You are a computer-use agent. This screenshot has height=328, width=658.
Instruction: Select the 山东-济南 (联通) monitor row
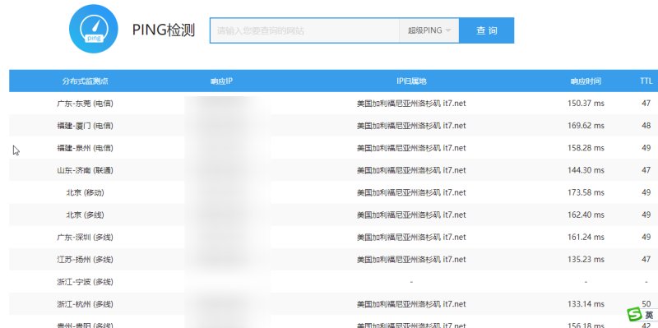[x=334, y=170]
